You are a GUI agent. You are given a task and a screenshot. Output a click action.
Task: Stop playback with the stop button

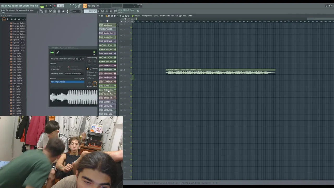pos(50,6)
